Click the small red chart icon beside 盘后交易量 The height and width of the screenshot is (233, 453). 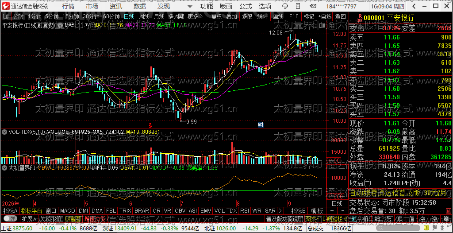[x=448, y=210]
